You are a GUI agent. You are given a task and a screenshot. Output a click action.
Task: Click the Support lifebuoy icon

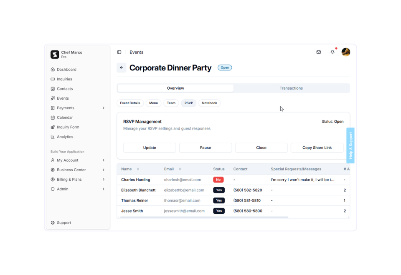tap(53, 222)
